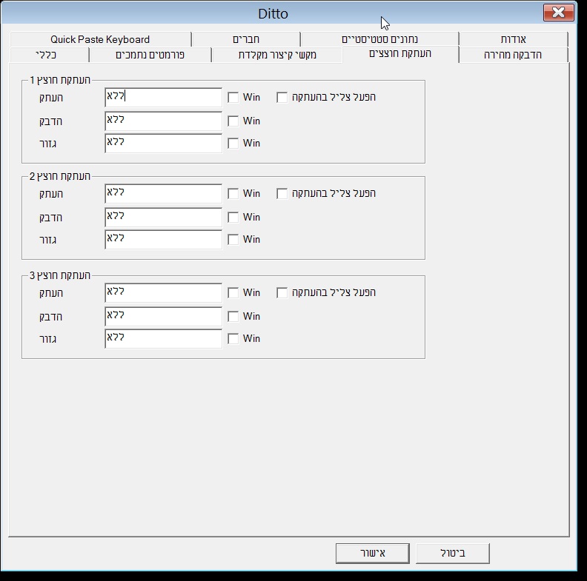Switch to the חברים tab
The width and height of the screenshot is (587, 581).
coord(246,39)
